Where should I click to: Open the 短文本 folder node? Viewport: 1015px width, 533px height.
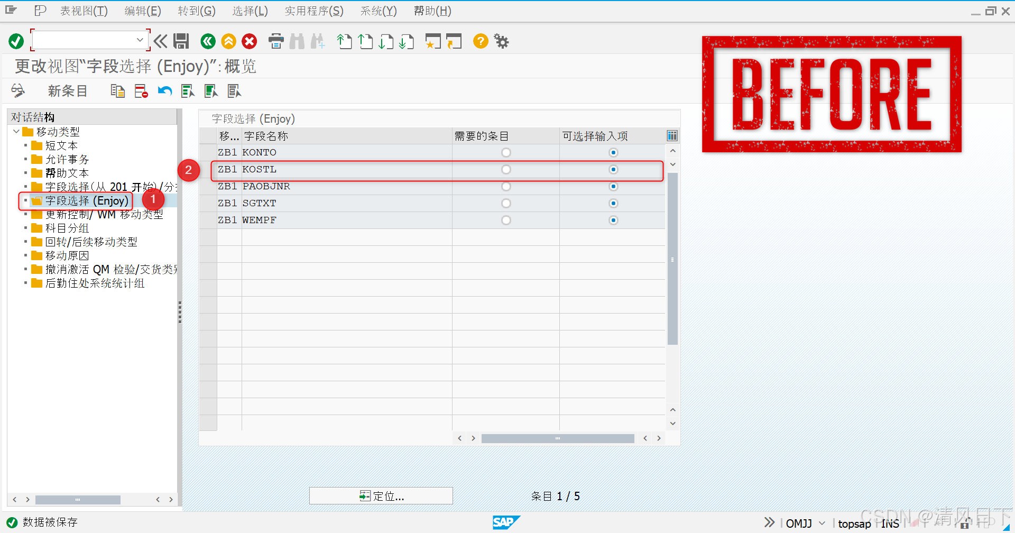coord(55,145)
